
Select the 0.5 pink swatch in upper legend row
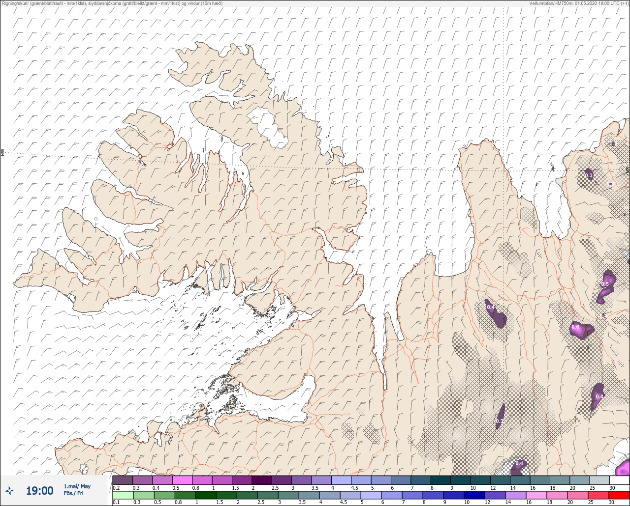pyautogui.click(x=182, y=480)
